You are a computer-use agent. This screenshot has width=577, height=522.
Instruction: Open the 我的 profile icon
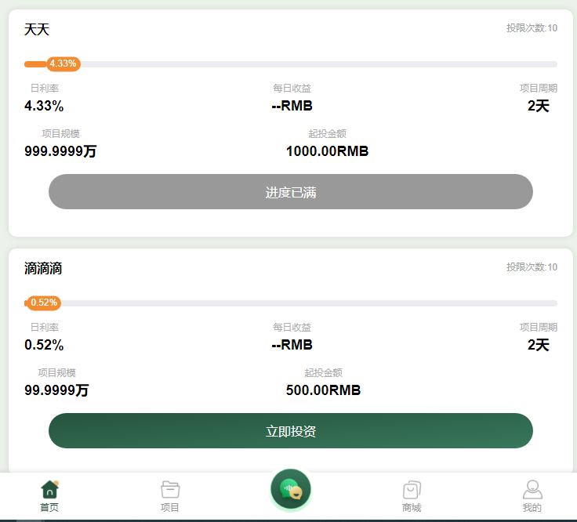532,489
